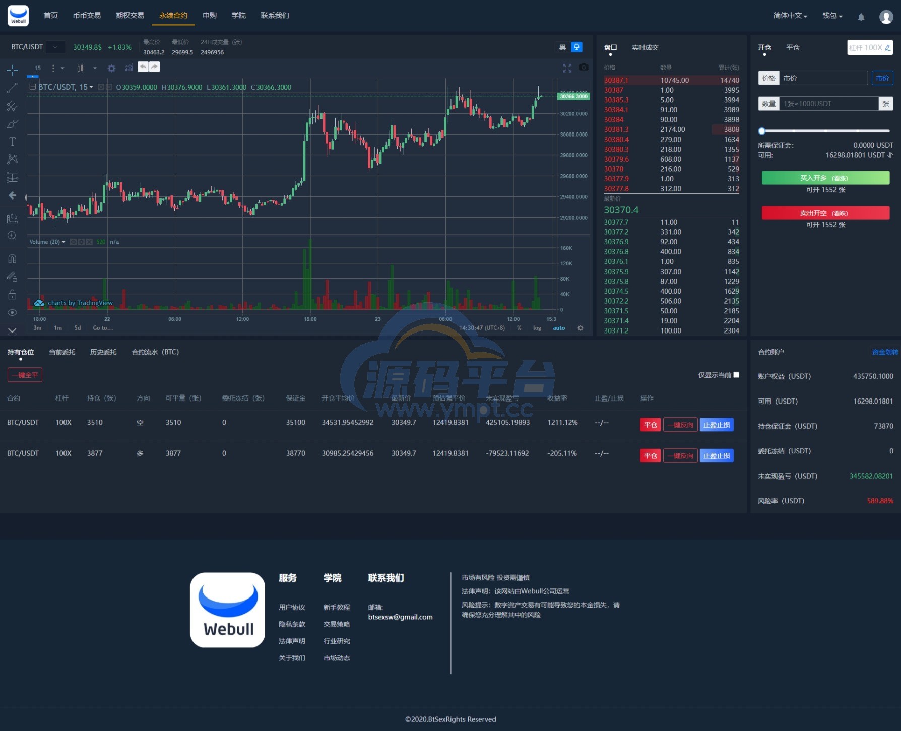
Task: Open the candlestick chart style selector
Action: pyautogui.click(x=81, y=68)
